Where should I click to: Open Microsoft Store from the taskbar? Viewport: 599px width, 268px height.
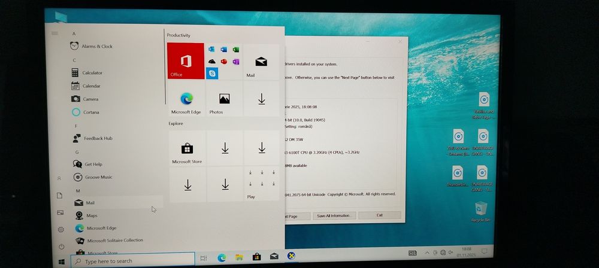click(257, 257)
